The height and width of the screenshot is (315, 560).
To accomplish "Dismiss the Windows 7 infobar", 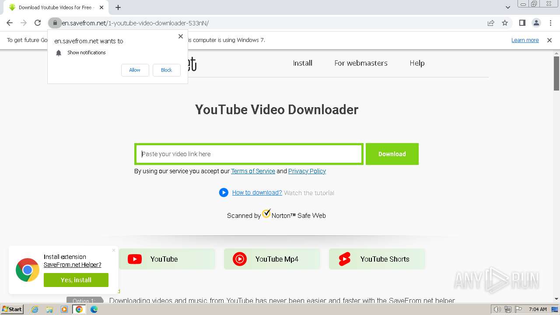I will [x=549, y=40].
